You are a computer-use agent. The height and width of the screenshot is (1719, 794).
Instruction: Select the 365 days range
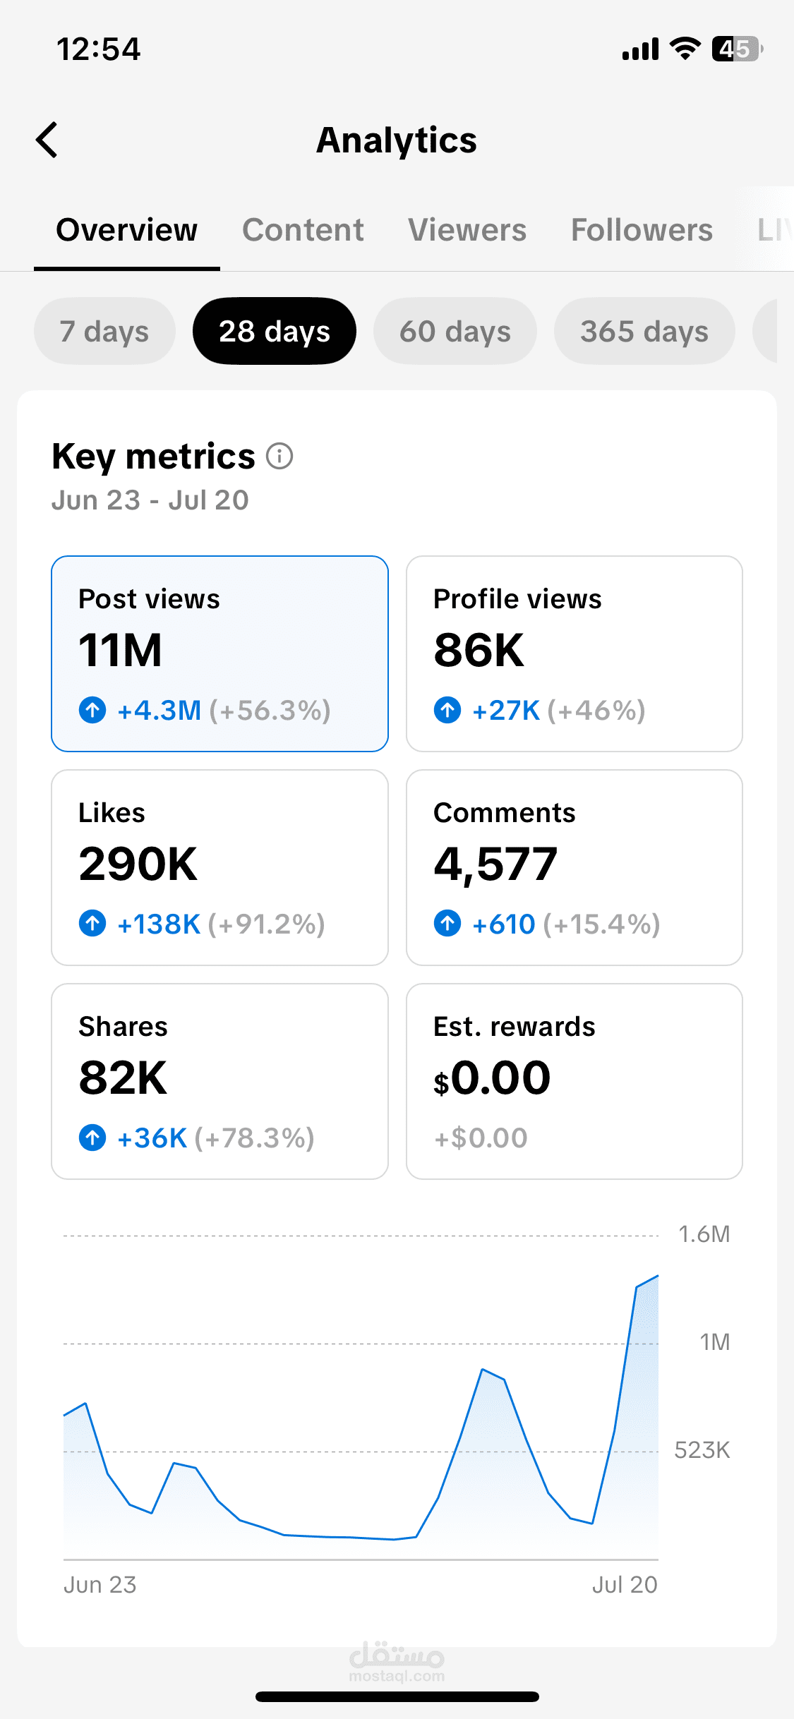[644, 331]
